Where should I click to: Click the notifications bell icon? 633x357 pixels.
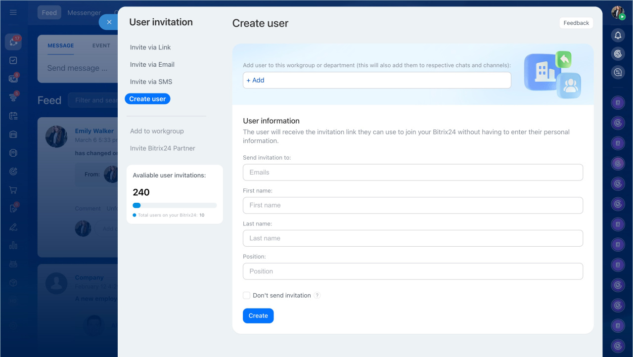click(x=618, y=36)
